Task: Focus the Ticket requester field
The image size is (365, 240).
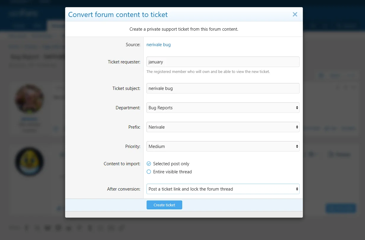Action: click(223, 62)
